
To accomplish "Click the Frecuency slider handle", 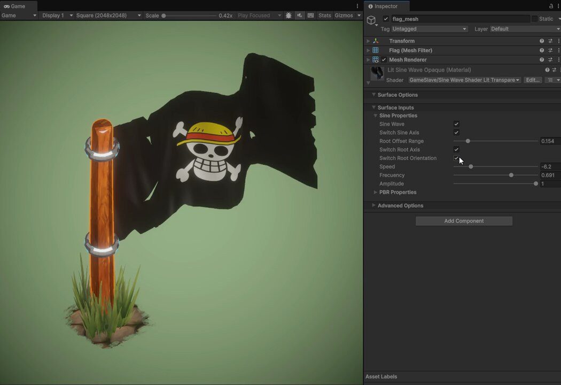I will tap(511, 175).
